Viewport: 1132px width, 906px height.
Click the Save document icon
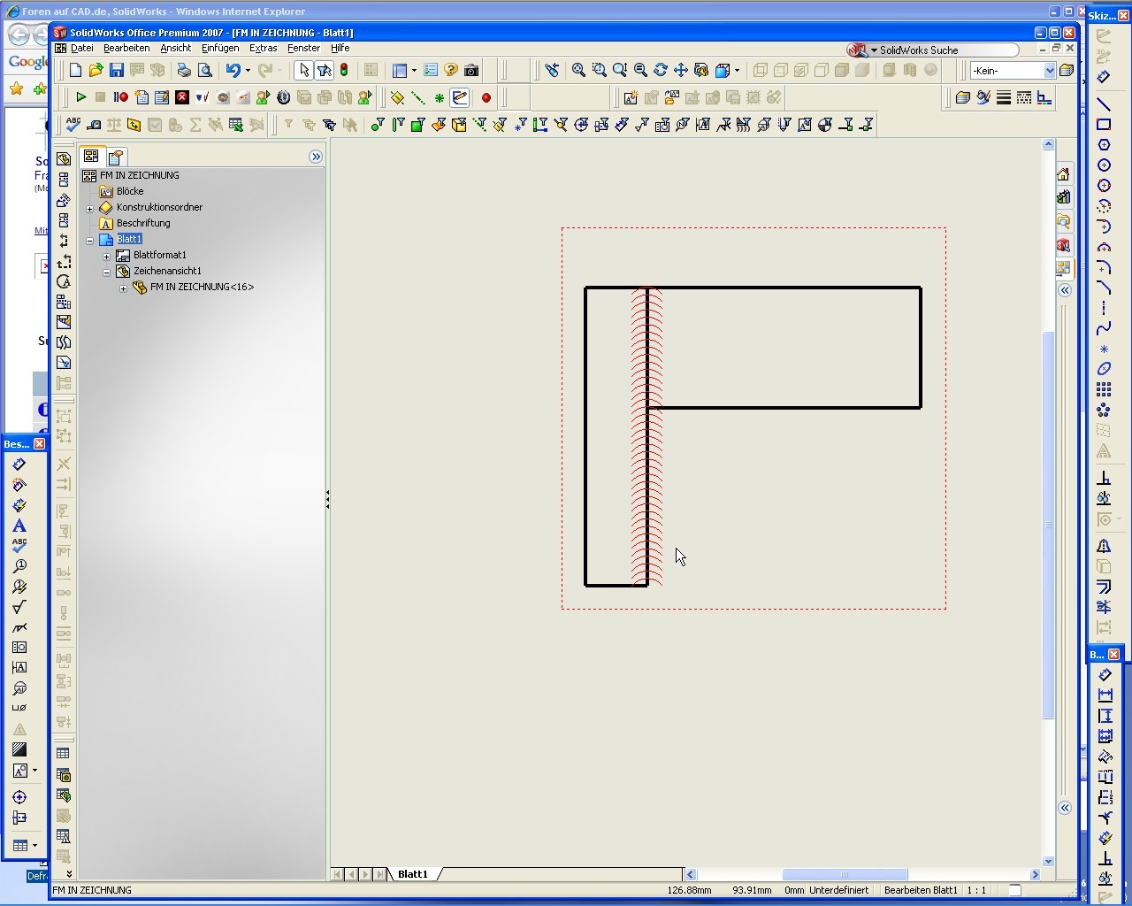point(116,71)
